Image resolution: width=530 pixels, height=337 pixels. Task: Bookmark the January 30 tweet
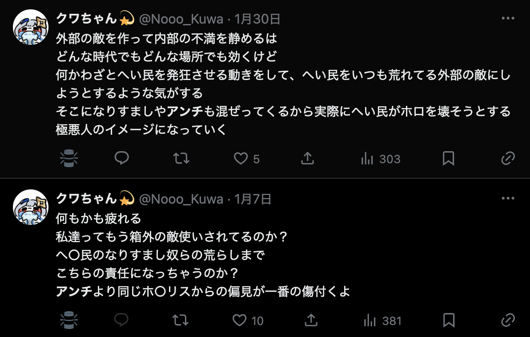[448, 158]
